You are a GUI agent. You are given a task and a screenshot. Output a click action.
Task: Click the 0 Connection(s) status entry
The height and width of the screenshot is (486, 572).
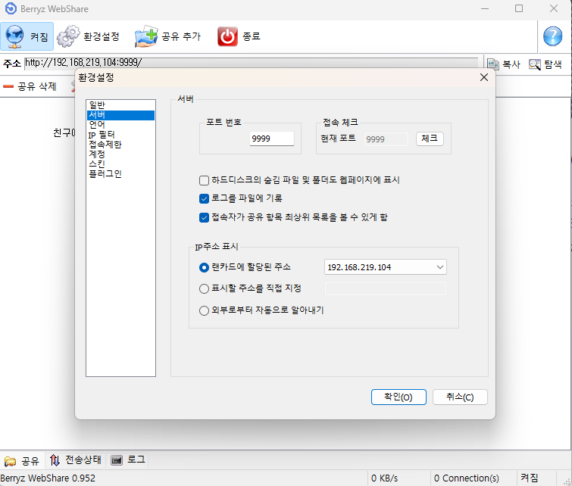tap(466, 478)
